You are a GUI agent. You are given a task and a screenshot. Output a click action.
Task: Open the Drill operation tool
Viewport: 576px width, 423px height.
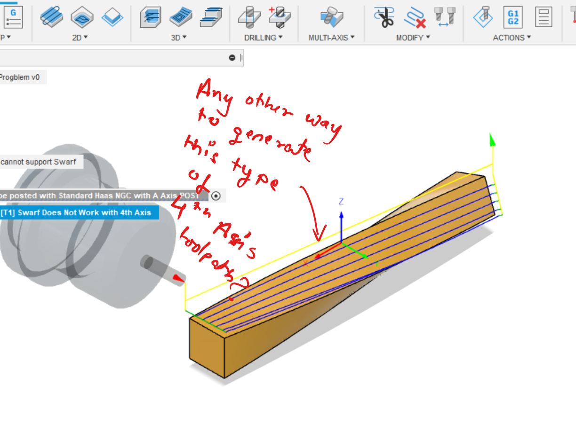249,17
